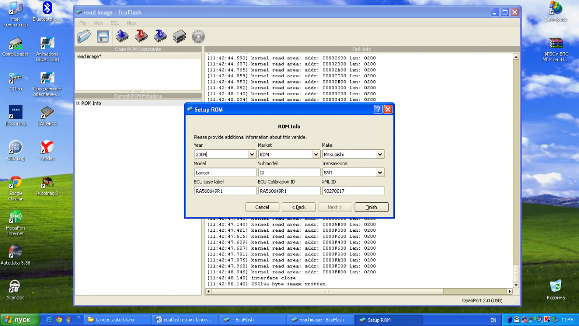Click the Setup ROM dialog help question-mark button
The height and width of the screenshot is (326, 579).
tap(378, 110)
